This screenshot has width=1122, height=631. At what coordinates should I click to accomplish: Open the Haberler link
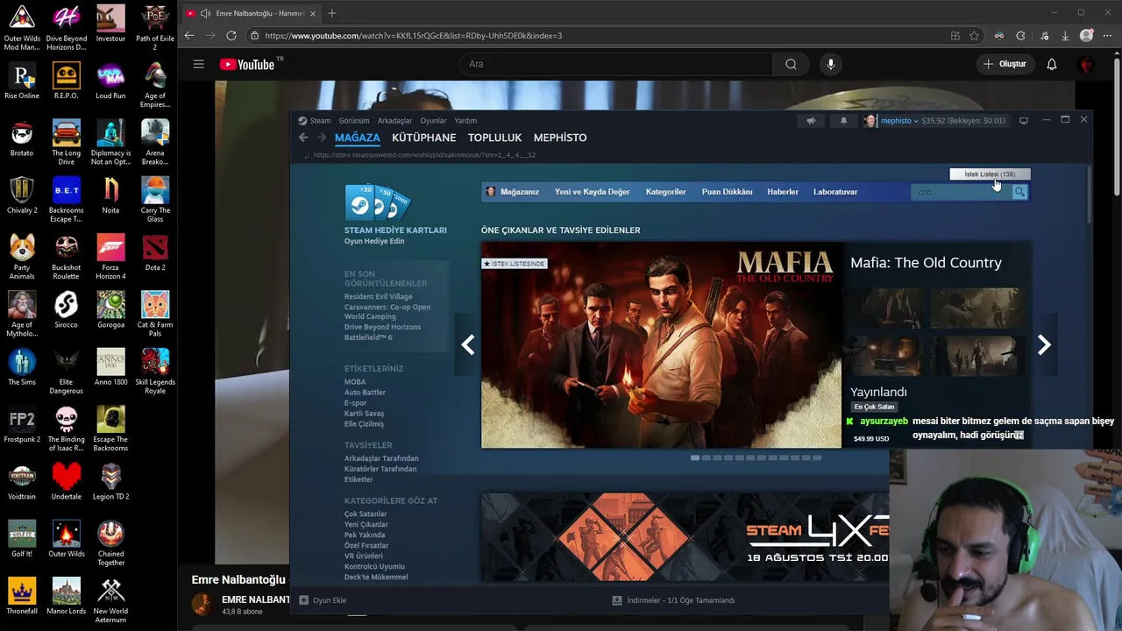point(783,192)
